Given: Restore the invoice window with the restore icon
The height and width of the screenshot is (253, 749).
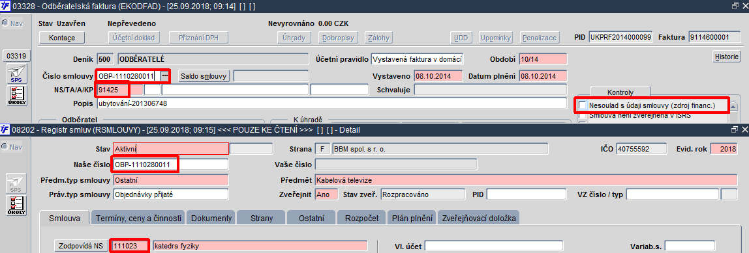Looking at the screenshot, I should pos(735,6).
